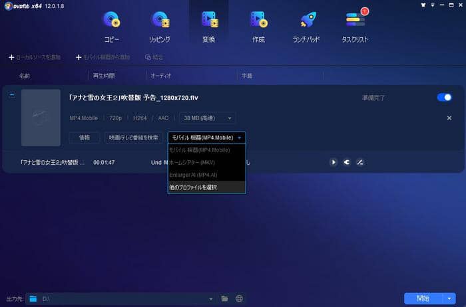This screenshot has width=466, height=307.
Task: Open advanced settings wrench icon in title row
Action: [347, 162]
